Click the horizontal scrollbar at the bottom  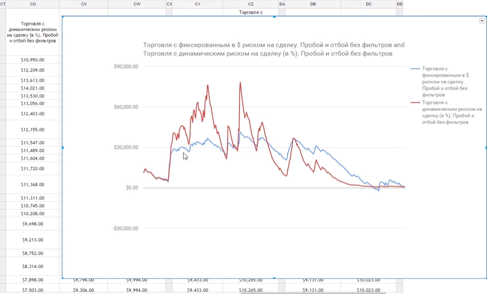pos(313,293)
